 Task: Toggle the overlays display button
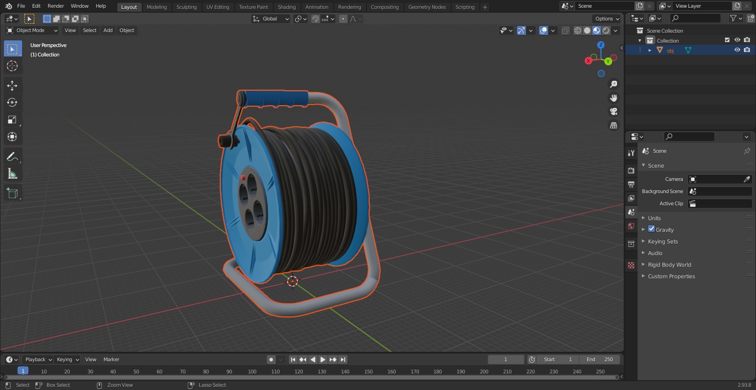coord(543,30)
